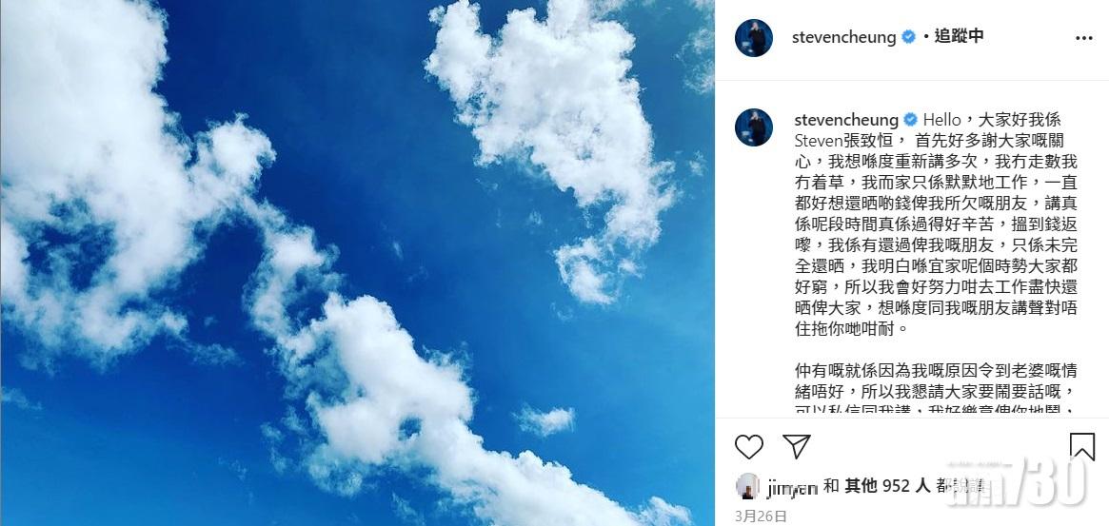This screenshot has height=526, width=1109.
Task: Toggle the 追蹤中 following button
Action: pos(959,37)
